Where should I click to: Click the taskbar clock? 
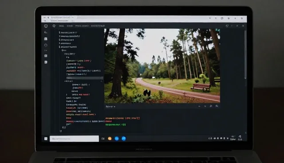pos(233,138)
